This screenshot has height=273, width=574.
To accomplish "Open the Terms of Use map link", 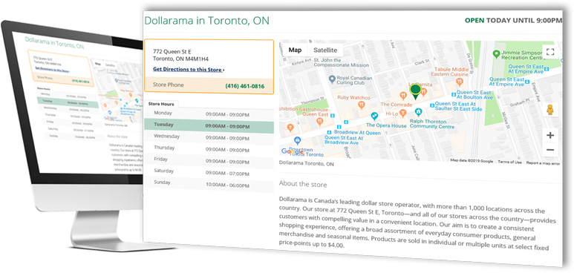I will pos(509,162).
